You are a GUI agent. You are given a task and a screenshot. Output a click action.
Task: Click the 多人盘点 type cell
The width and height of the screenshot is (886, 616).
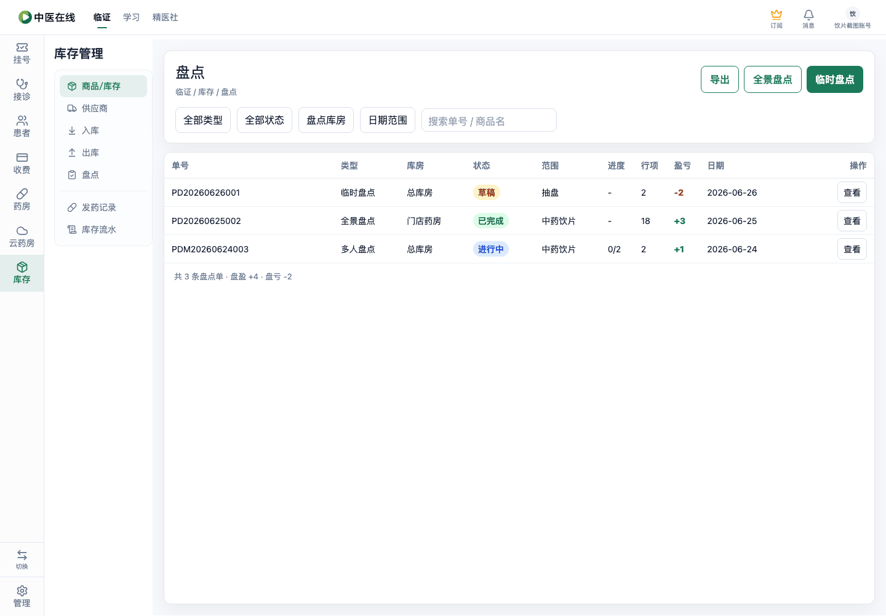358,249
